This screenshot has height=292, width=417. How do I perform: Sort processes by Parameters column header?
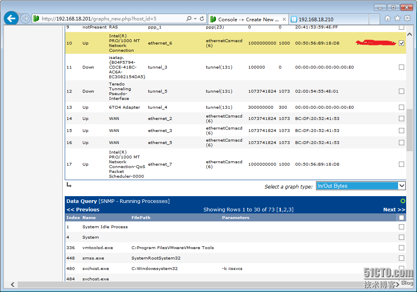coord(236,217)
